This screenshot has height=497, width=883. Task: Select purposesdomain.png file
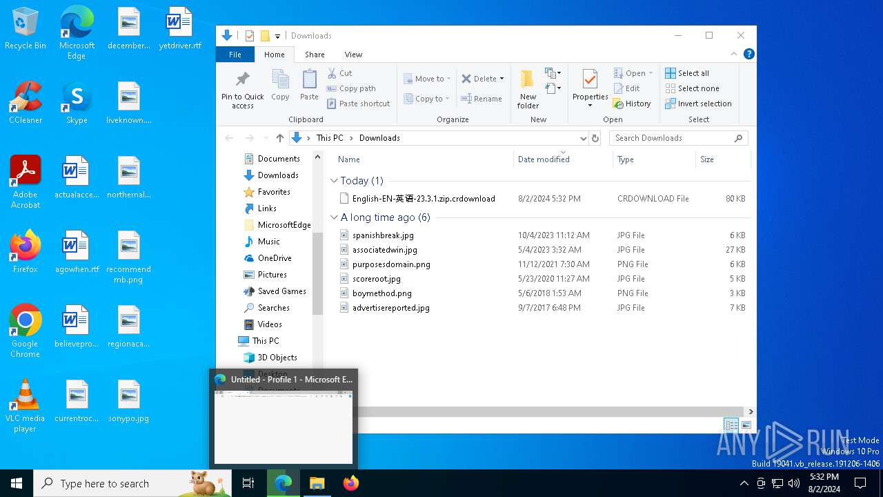[x=391, y=264]
